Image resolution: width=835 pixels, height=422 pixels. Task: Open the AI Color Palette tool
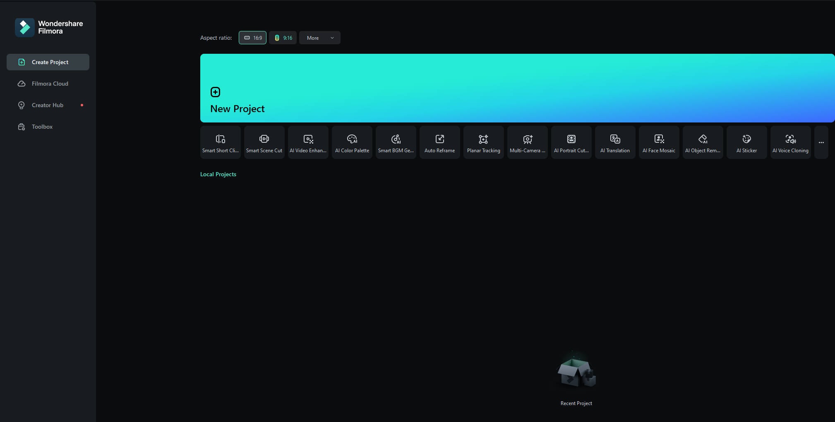[352, 142]
